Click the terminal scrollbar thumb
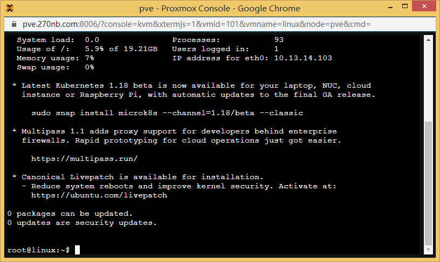 pos(429,183)
